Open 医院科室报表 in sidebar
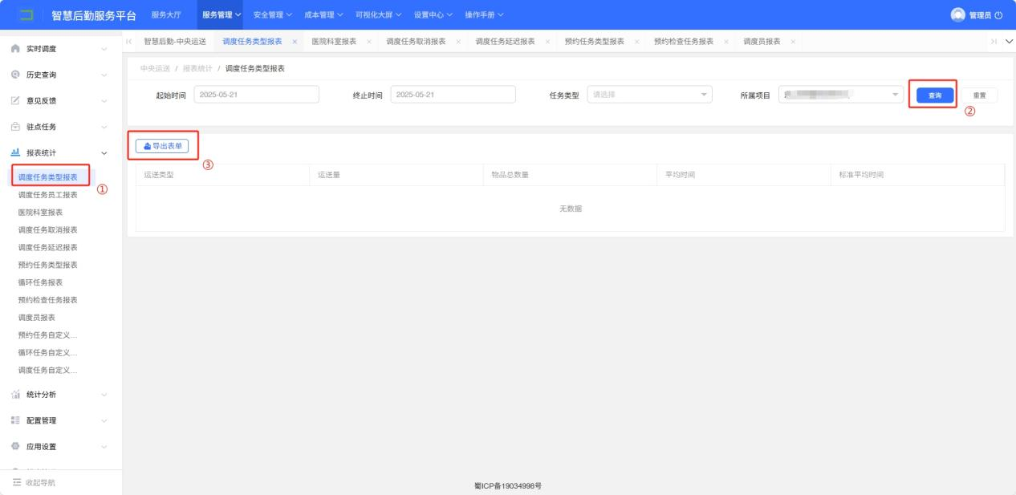Viewport: 1016px width, 495px height. tap(40, 213)
